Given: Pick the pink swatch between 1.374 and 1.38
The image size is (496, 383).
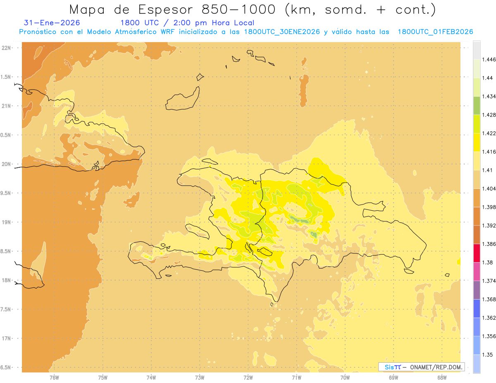Looking at the screenshot, I should (477, 271).
